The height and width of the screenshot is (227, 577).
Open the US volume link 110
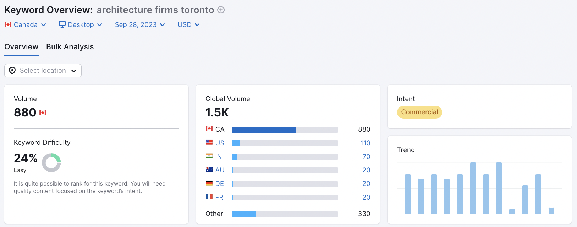click(365, 143)
